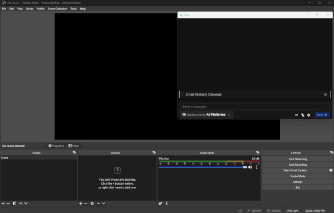Click Start Virtual Camera button
Screen dimensions: 334x213
(295, 170)
